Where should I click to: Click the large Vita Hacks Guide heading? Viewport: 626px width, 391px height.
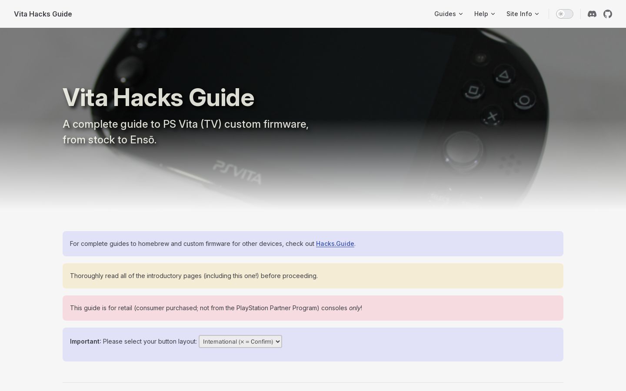coord(158,97)
